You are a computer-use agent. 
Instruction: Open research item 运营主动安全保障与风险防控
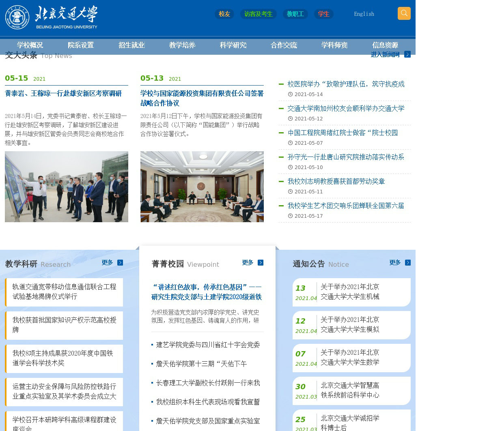[65, 392]
